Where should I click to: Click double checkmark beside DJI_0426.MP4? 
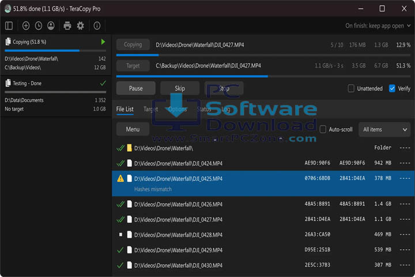[x=120, y=204]
